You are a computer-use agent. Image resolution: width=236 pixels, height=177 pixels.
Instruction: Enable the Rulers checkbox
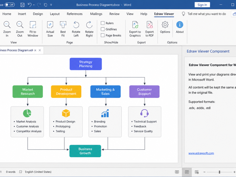coord(102,23)
